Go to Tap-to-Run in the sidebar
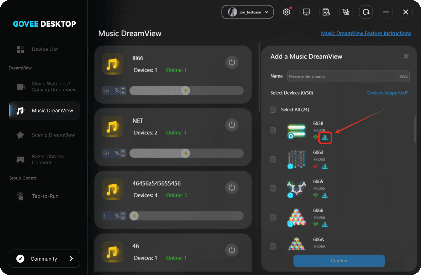The height and width of the screenshot is (275, 421). [45, 196]
